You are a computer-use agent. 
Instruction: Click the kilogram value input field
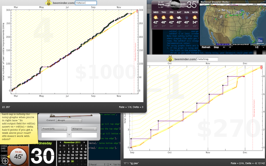point(84,135)
